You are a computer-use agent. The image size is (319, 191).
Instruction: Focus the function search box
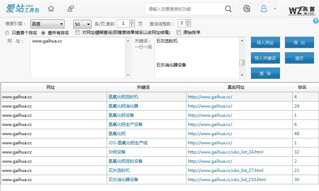click(185, 9)
